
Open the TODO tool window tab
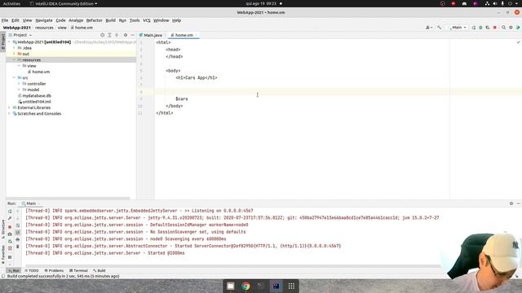click(32, 270)
